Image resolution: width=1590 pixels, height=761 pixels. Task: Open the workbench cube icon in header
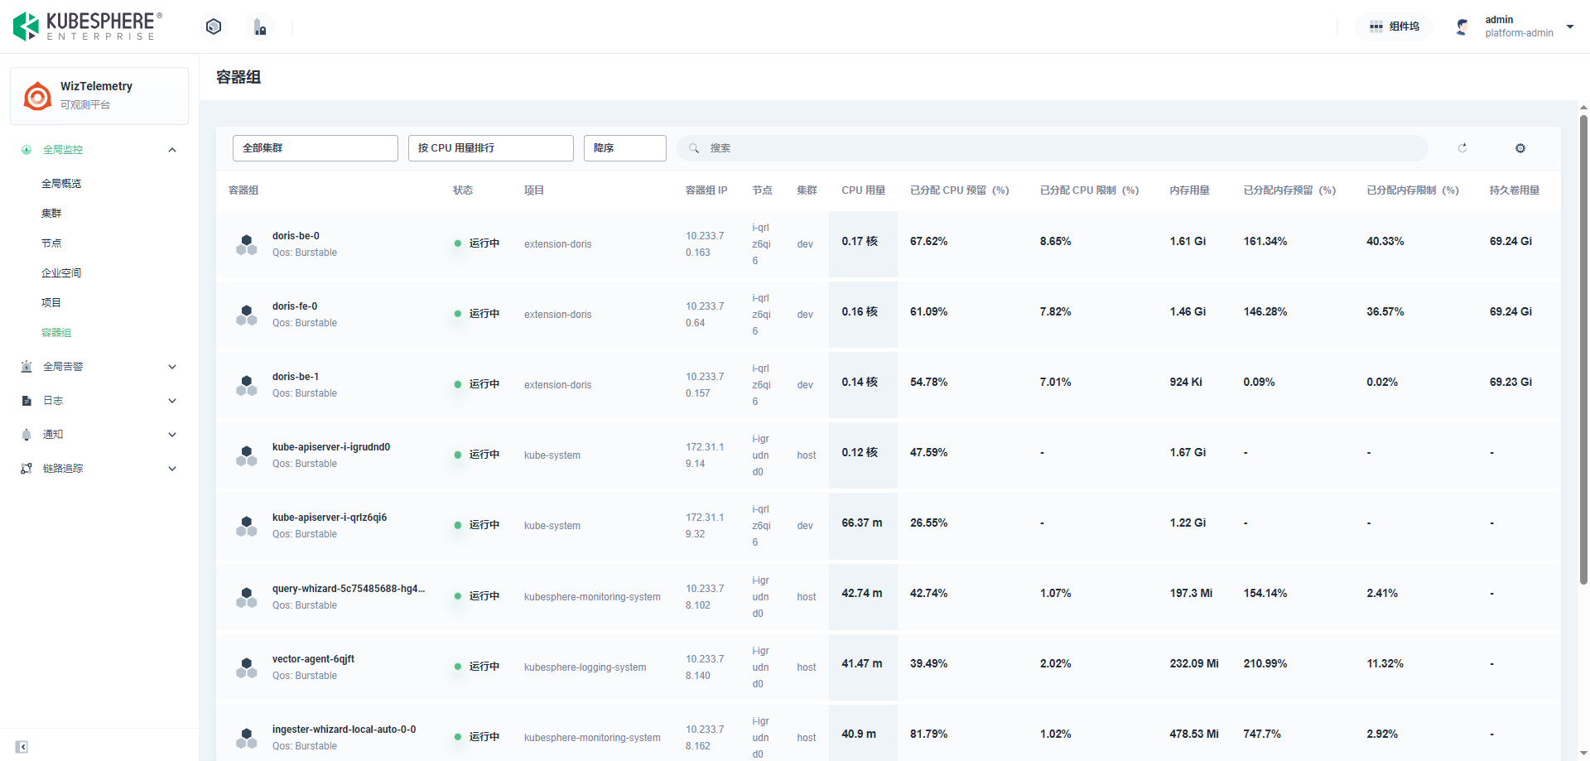tap(214, 26)
